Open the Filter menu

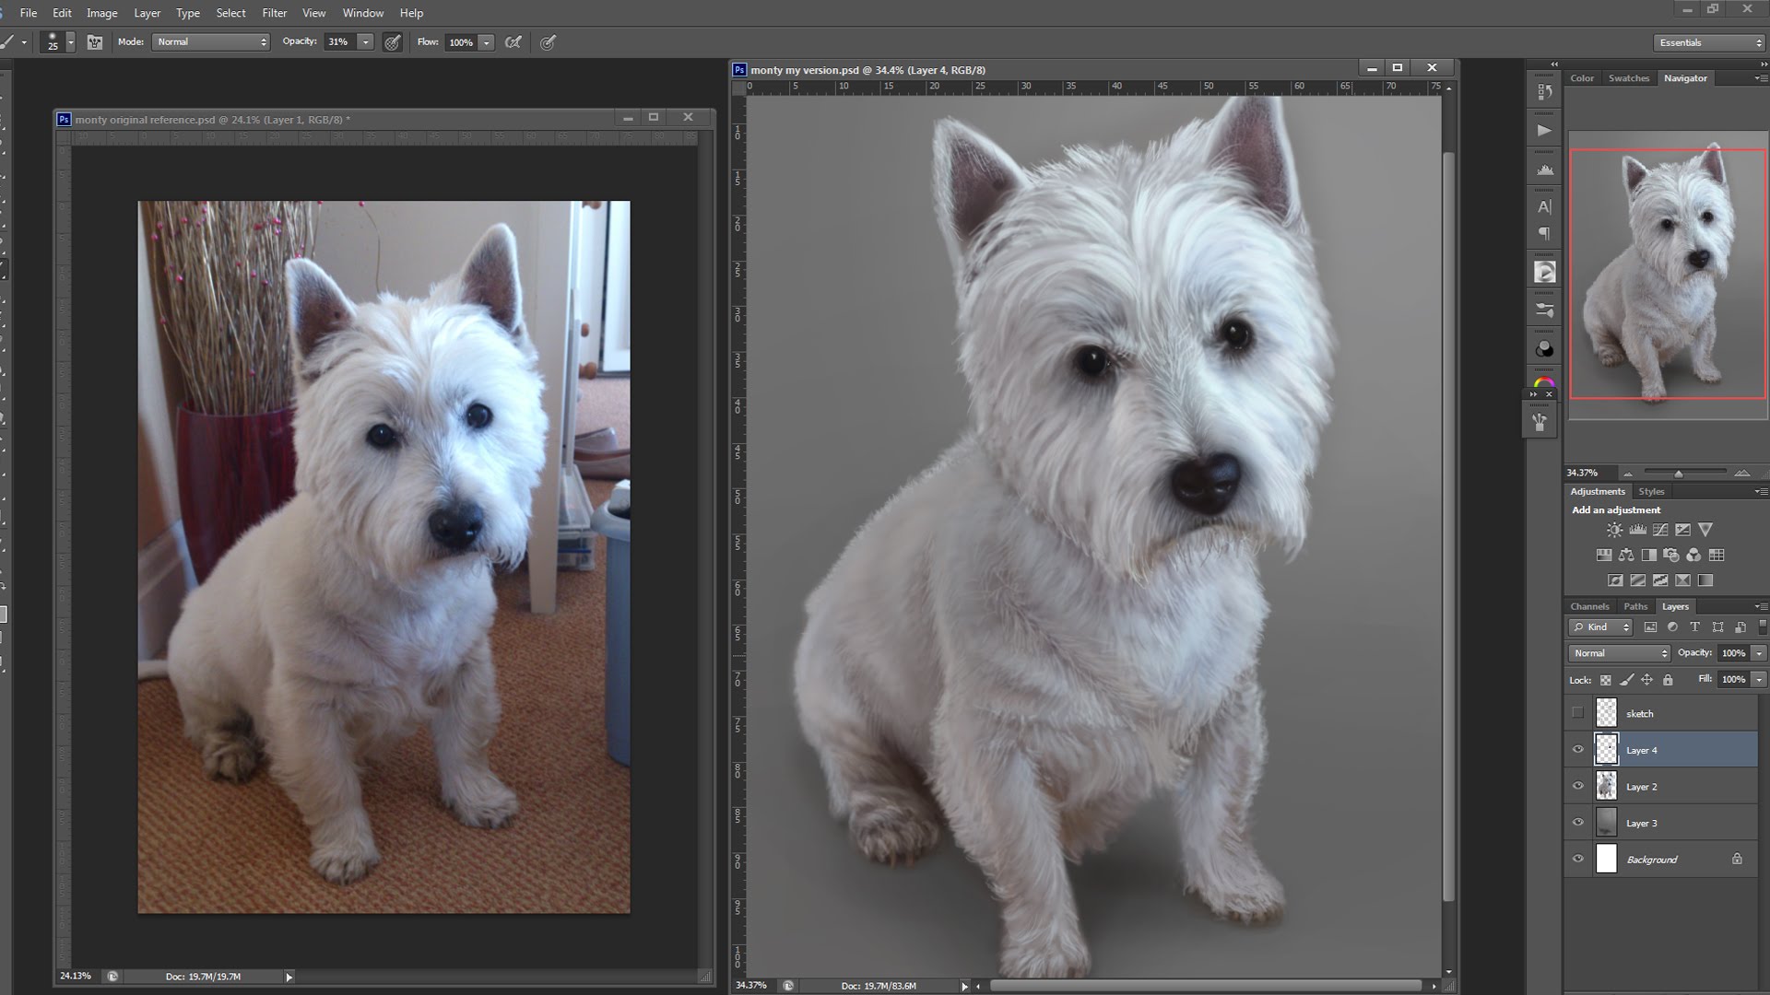pyautogui.click(x=274, y=13)
